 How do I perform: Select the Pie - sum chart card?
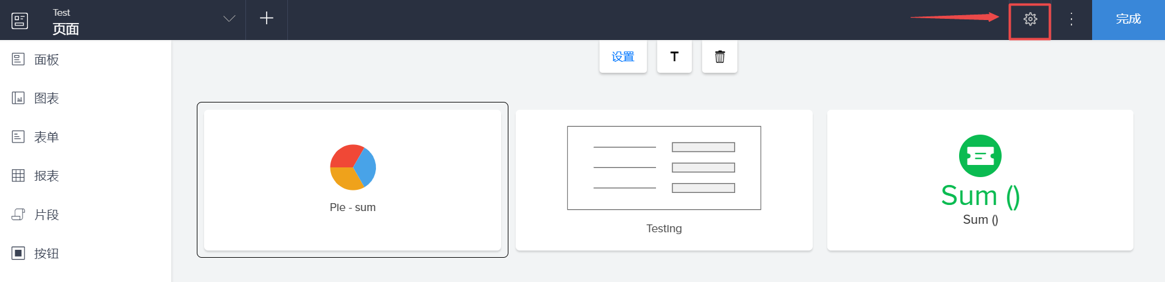pos(352,230)
